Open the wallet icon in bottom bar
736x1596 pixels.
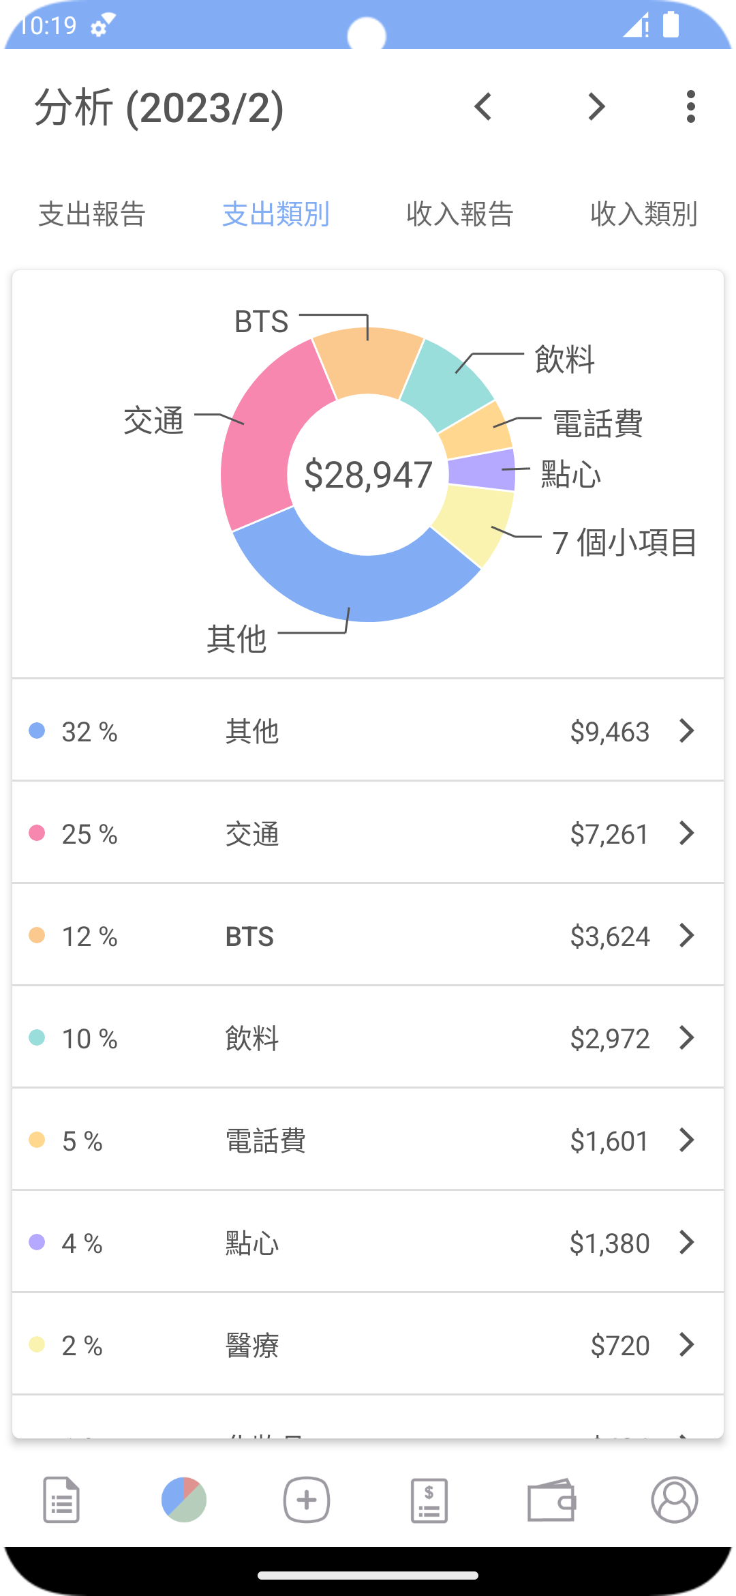552,1500
